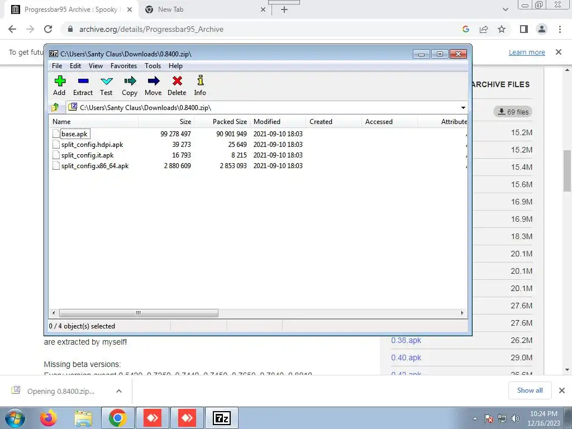This screenshot has width=572, height=429.
Task: Click the taskbar clock showing 10:24 PM
Action: point(544,418)
